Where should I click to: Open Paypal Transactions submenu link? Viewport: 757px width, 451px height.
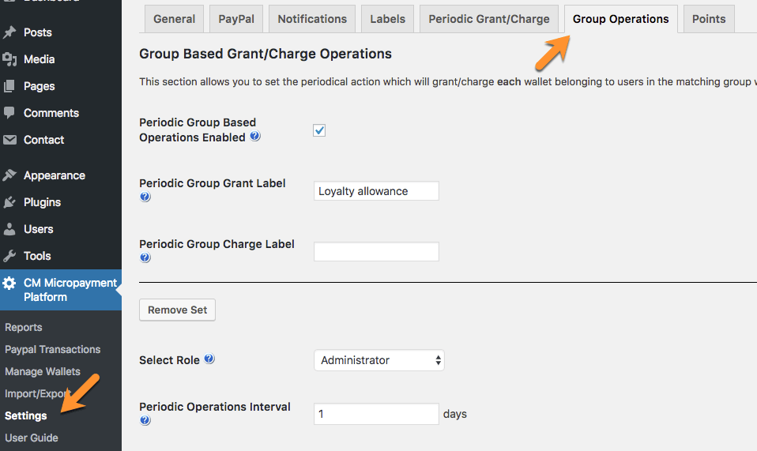click(53, 349)
